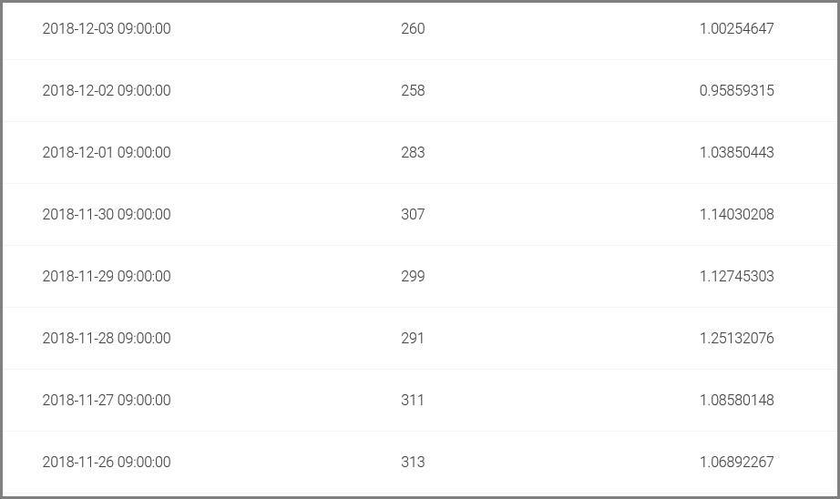Click the 2018-12-03 09:00:00 date cell
The height and width of the screenshot is (499, 840).
pos(107,29)
